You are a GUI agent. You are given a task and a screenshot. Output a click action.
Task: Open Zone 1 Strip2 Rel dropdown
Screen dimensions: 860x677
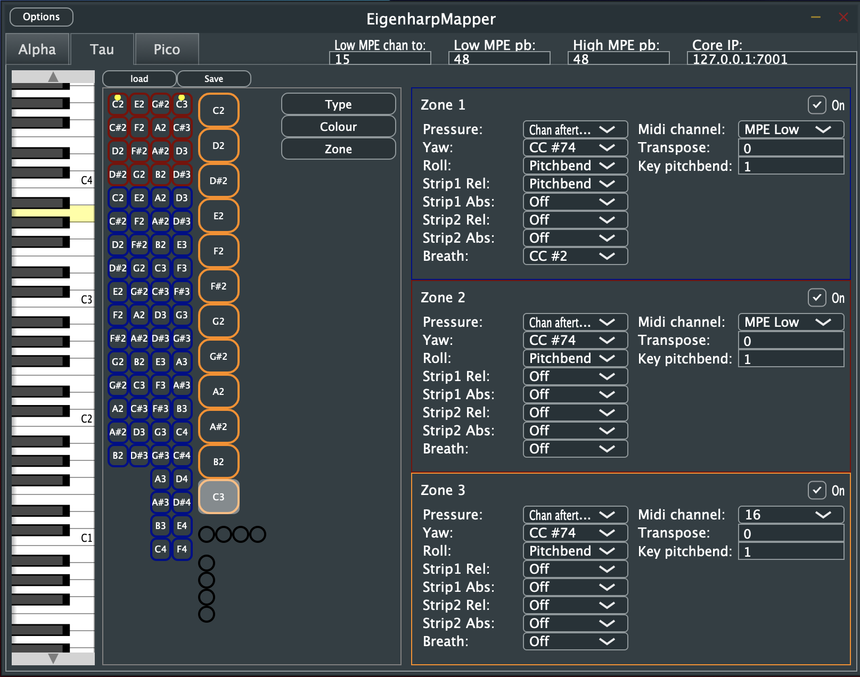(x=575, y=220)
